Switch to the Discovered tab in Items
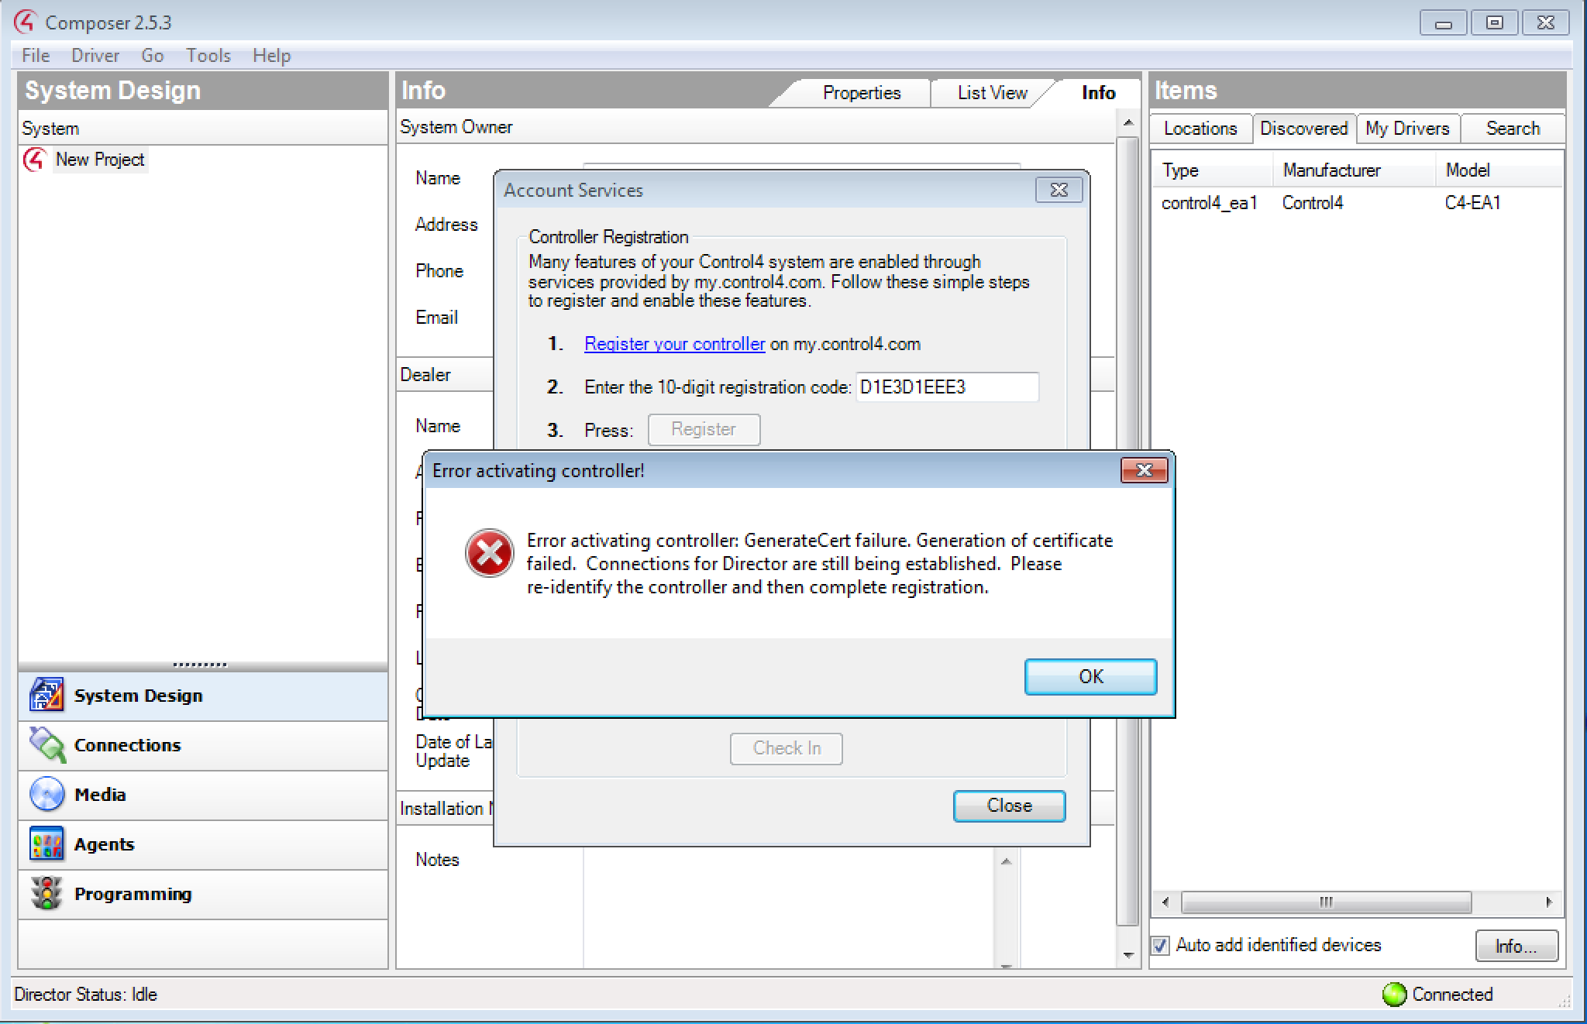 click(1303, 129)
